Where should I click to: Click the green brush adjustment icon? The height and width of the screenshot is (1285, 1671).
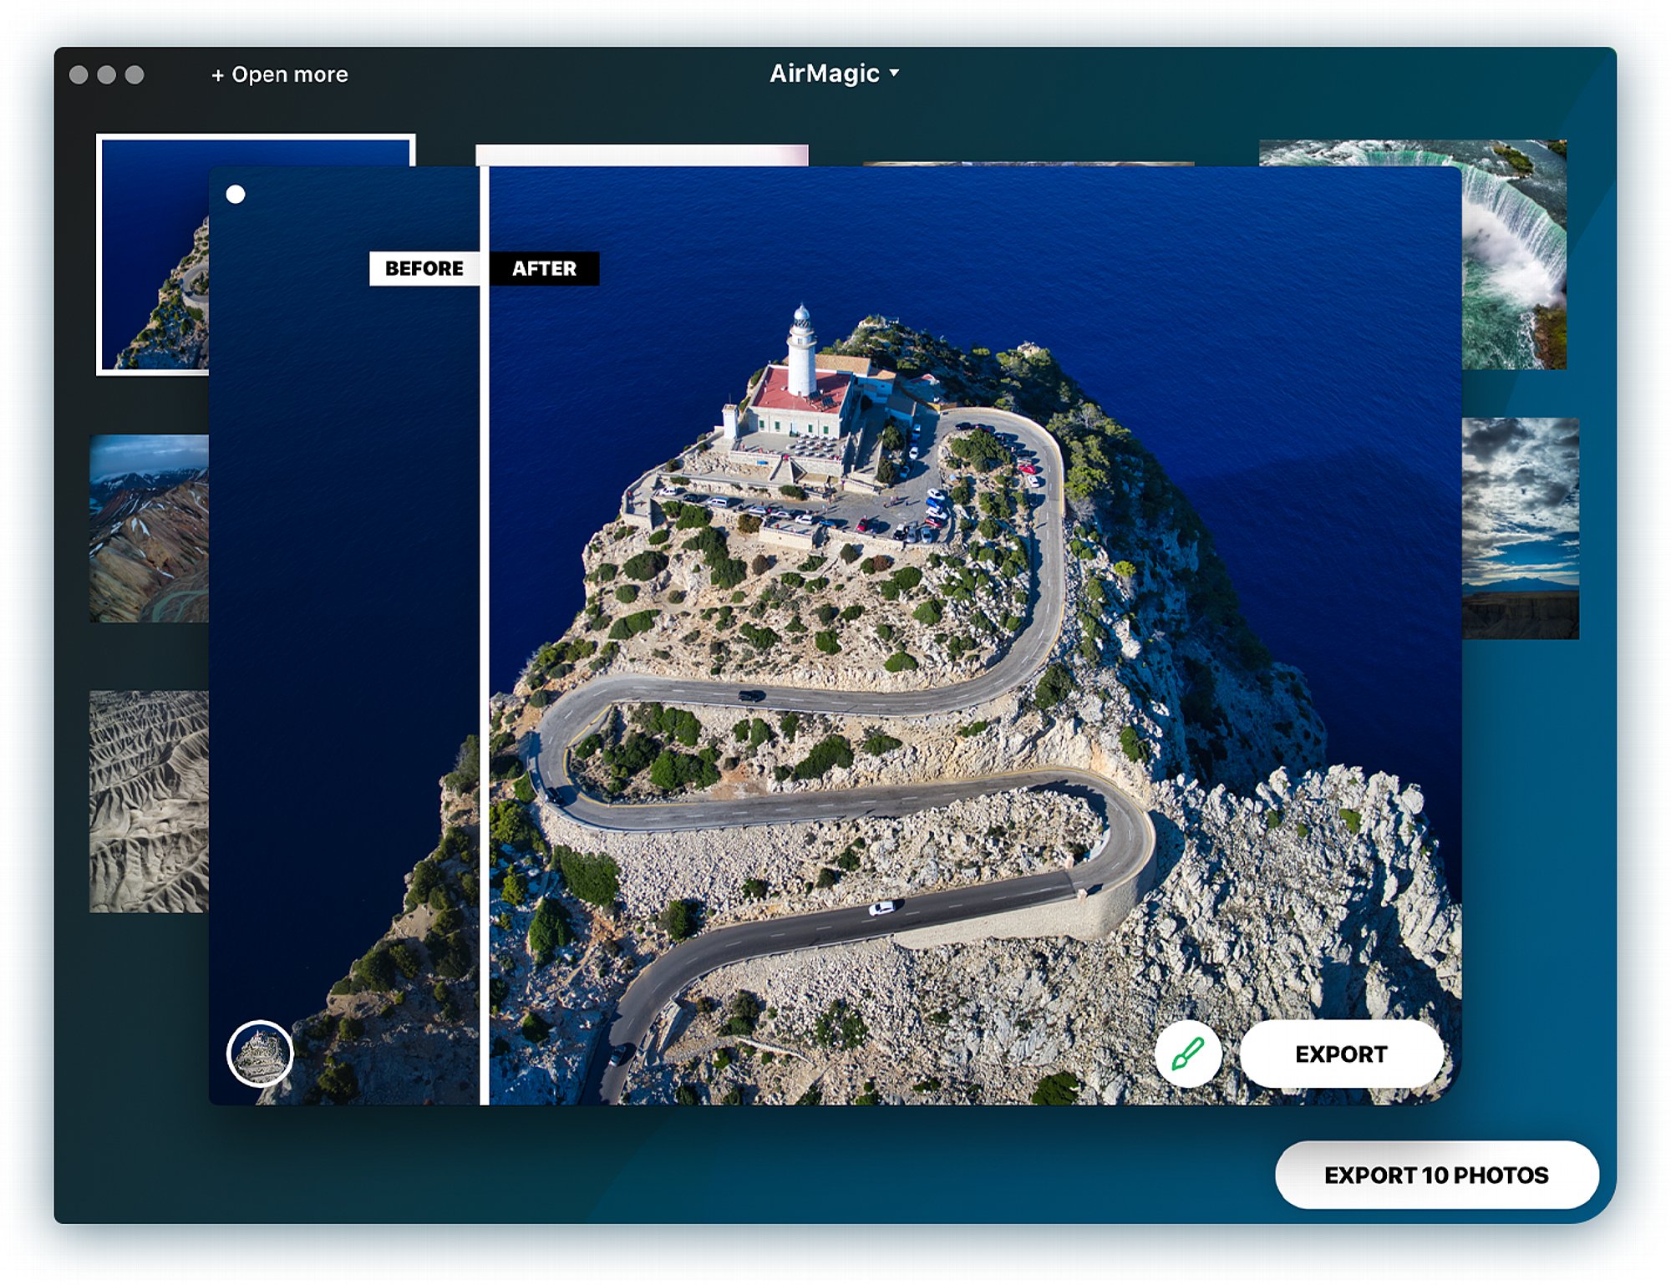[1187, 1054]
